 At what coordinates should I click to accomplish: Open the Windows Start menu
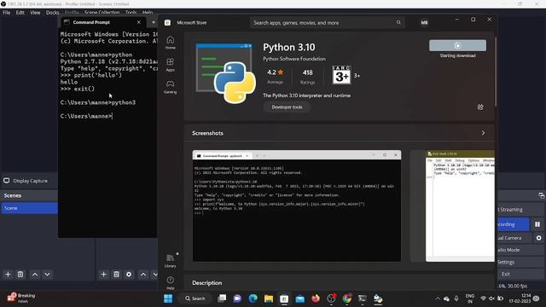[x=168, y=298]
